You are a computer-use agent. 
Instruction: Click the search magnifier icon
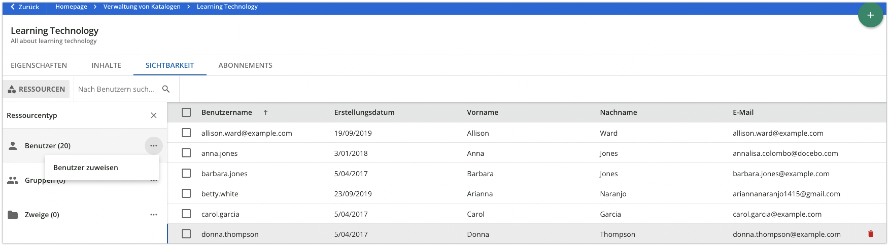coord(166,89)
